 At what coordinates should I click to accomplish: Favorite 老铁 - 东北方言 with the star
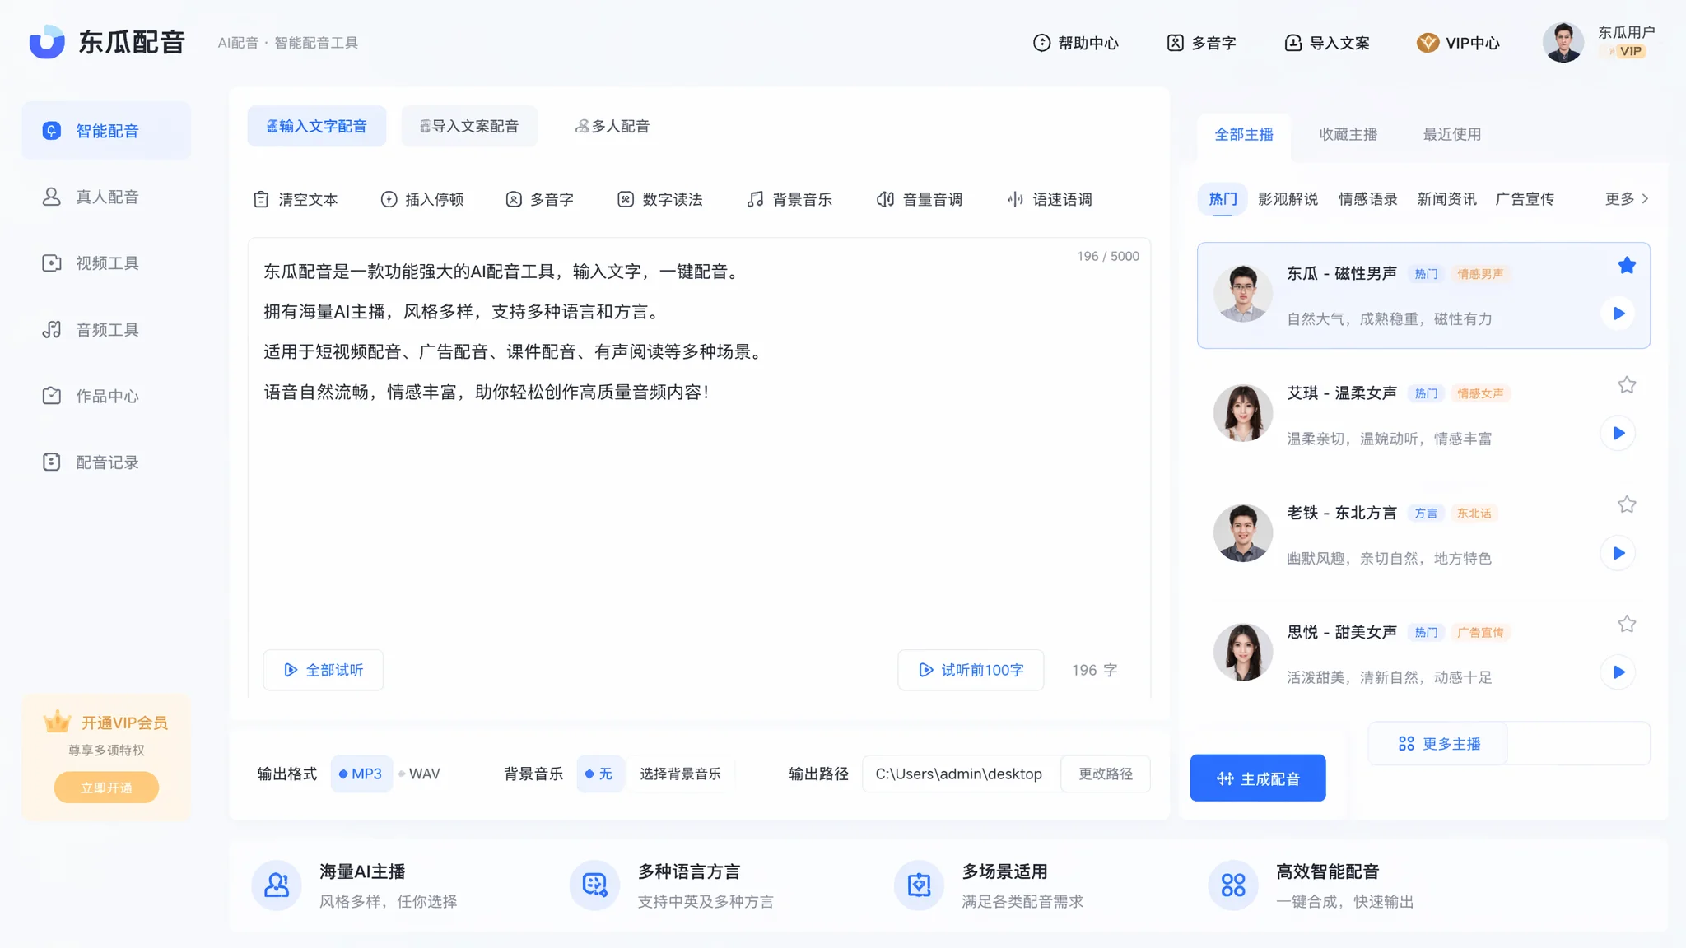[1627, 504]
